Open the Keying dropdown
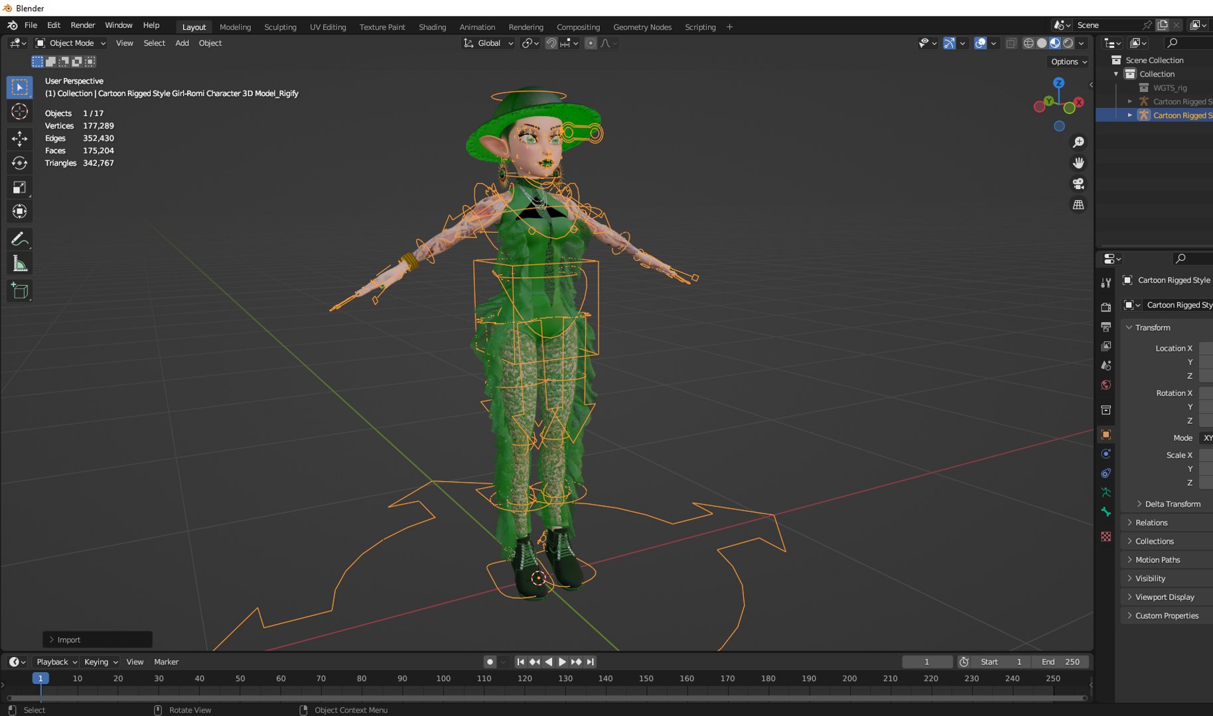 (x=101, y=662)
